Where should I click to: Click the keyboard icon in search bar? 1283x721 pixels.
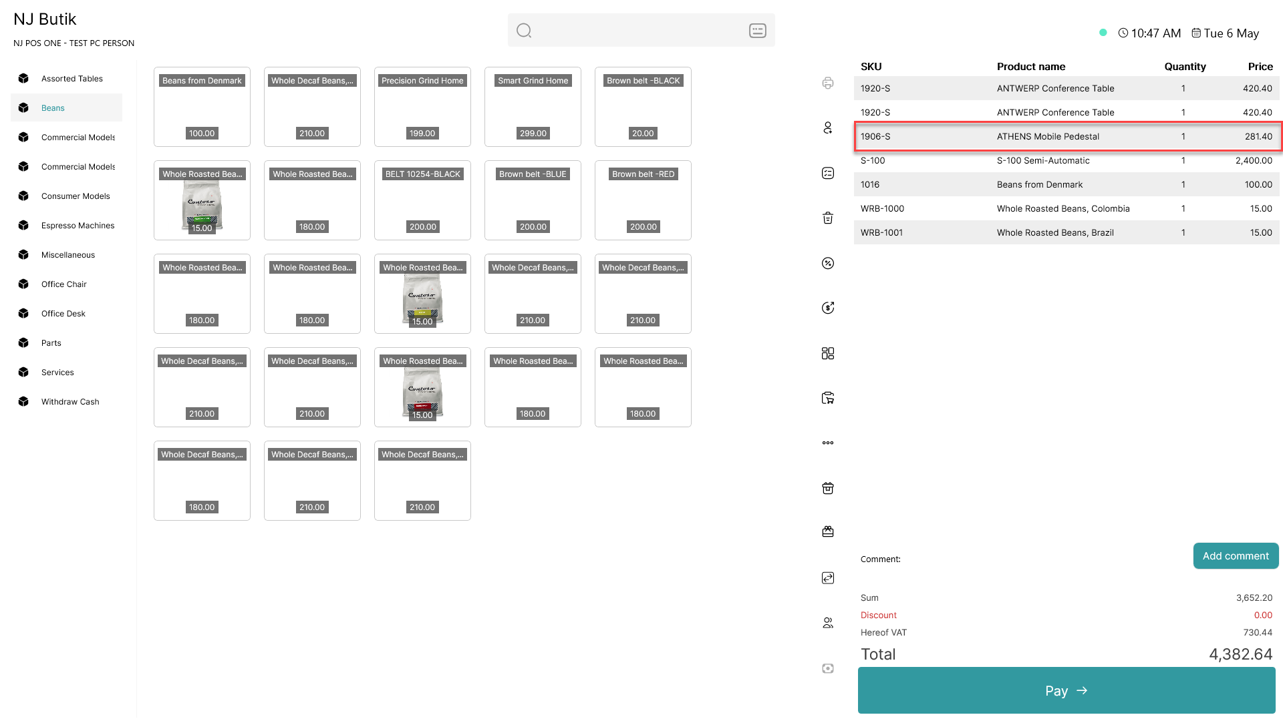[x=757, y=31]
